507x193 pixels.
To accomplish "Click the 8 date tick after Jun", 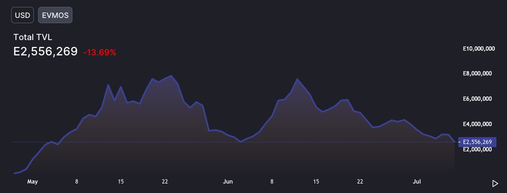I will click(272, 182).
